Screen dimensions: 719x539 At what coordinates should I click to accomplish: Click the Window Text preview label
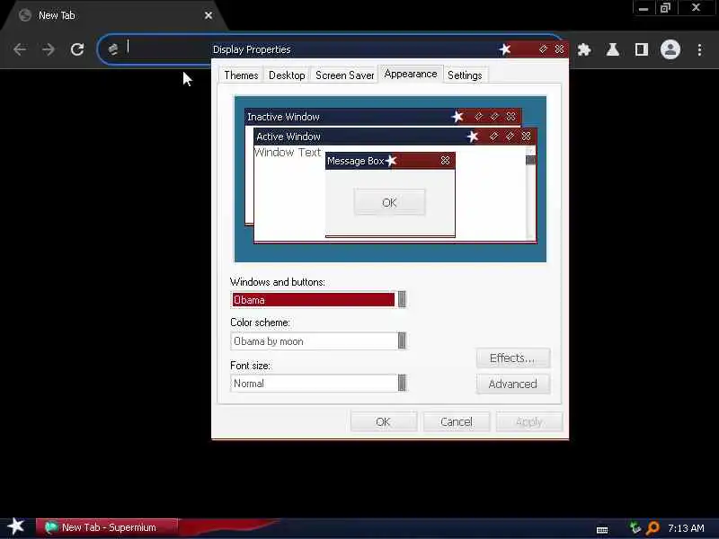(x=288, y=152)
